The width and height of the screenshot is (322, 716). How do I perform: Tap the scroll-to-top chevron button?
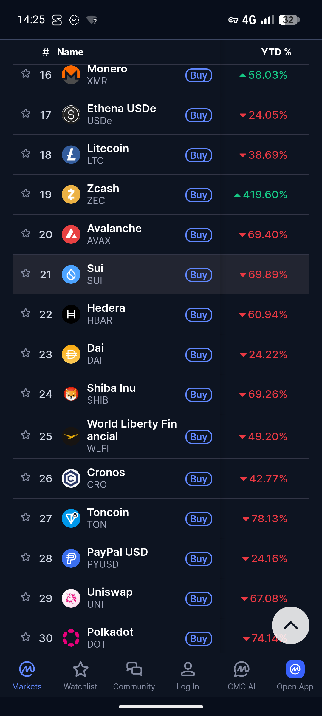(291, 625)
